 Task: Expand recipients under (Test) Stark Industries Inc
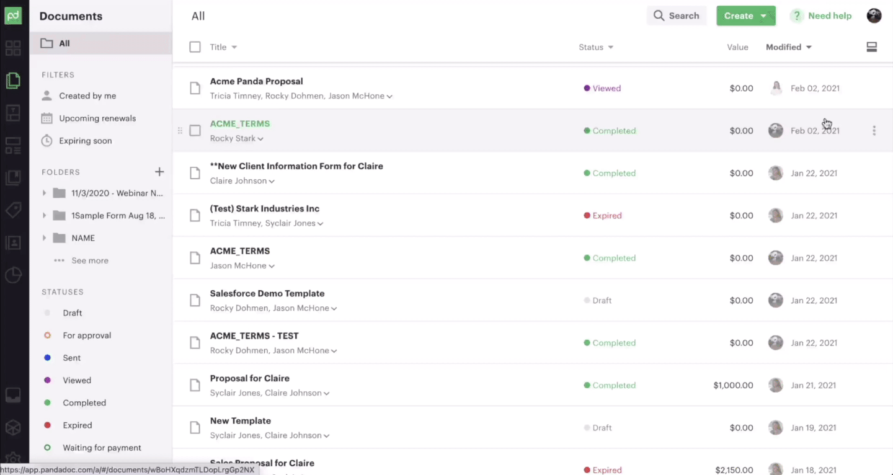pos(320,224)
